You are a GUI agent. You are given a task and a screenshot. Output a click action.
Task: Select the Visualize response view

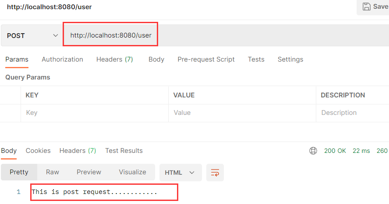click(132, 172)
